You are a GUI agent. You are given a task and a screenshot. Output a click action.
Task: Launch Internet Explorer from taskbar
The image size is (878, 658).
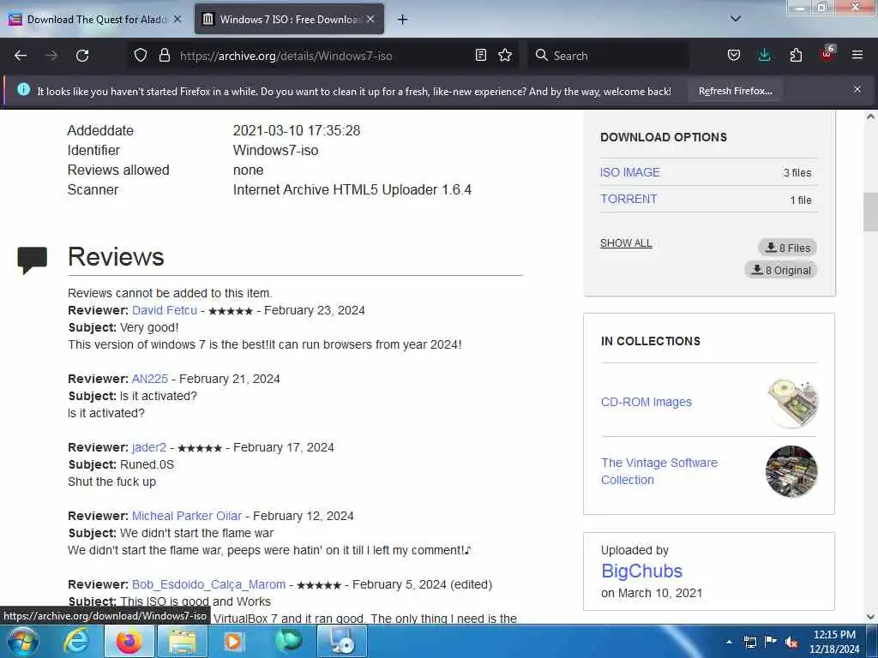(75, 641)
